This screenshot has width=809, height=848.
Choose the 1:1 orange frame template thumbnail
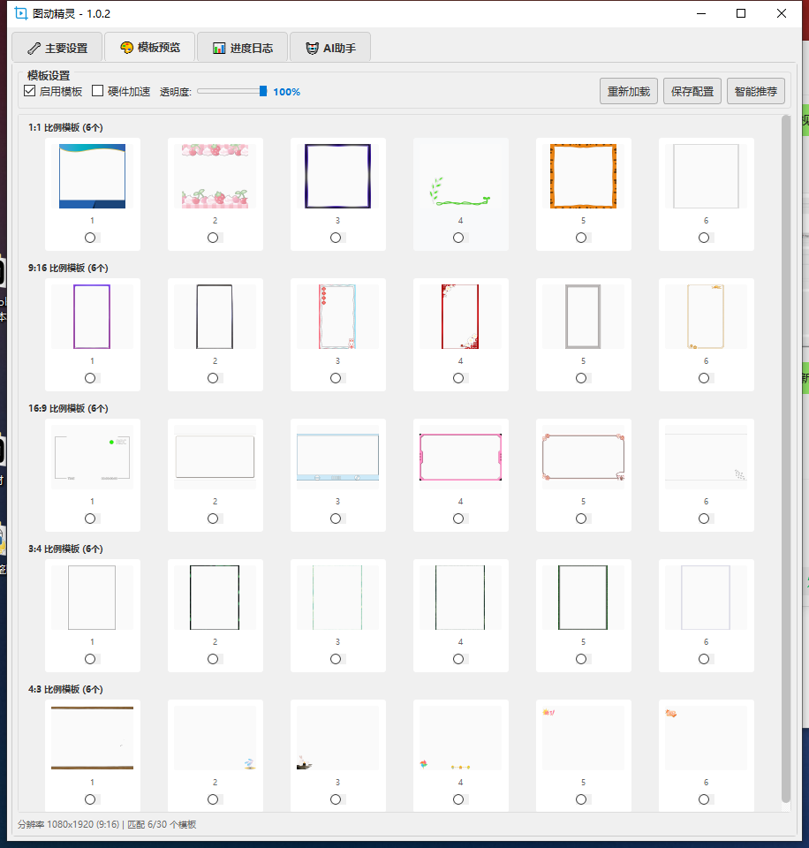[x=583, y=177]
